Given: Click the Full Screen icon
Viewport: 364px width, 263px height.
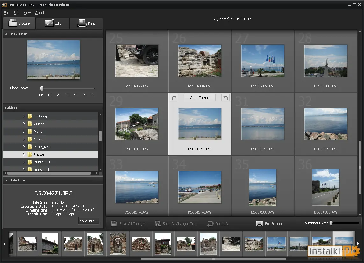Looking at the screenshot, I should pos(260,223).
